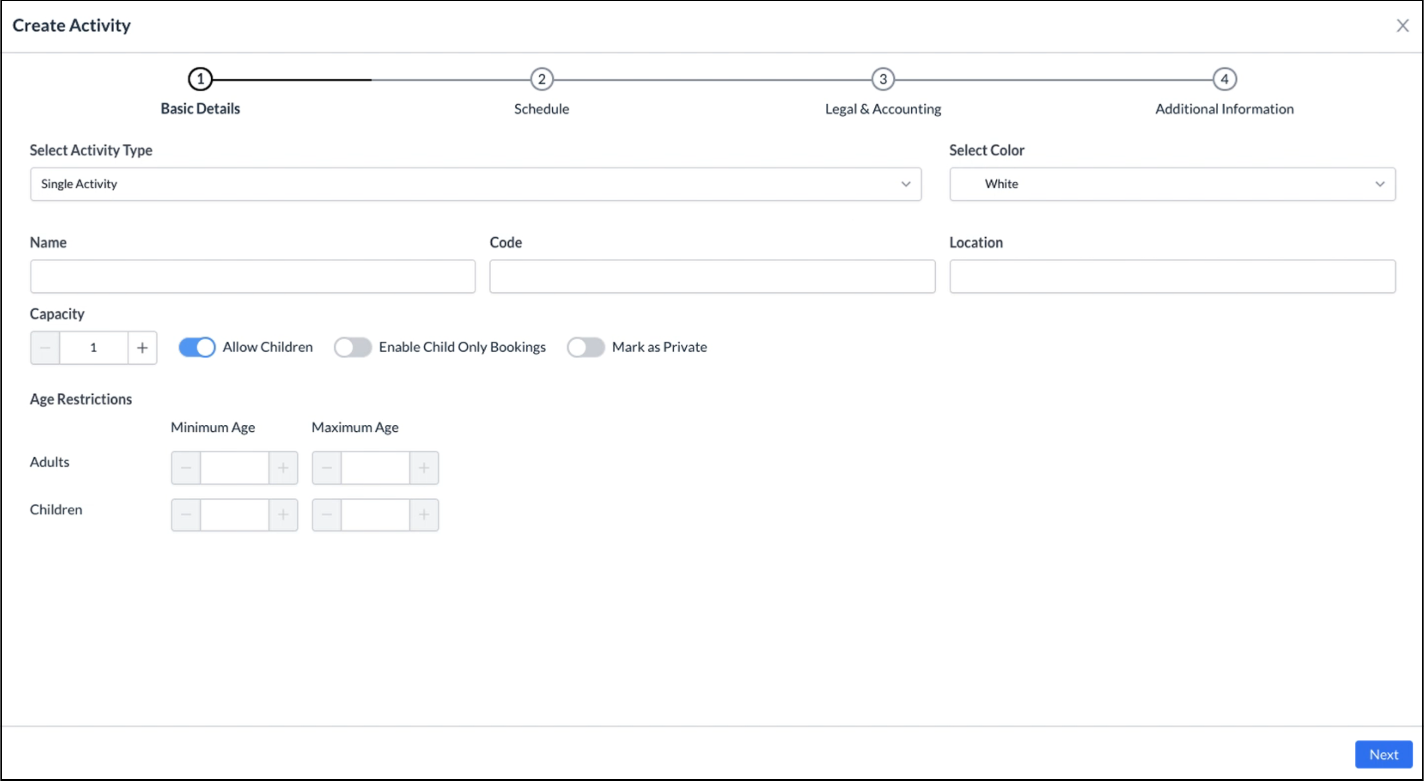Increase the Adults minimum age
The width and height of the screenshot is (1424, 781).
[x=283, y=467]
